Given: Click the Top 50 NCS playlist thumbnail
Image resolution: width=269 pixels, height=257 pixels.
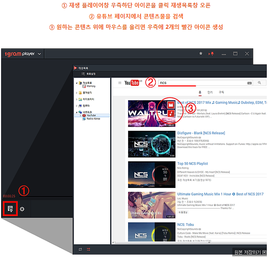Looking at the screenshot, I should coord(152,175).
